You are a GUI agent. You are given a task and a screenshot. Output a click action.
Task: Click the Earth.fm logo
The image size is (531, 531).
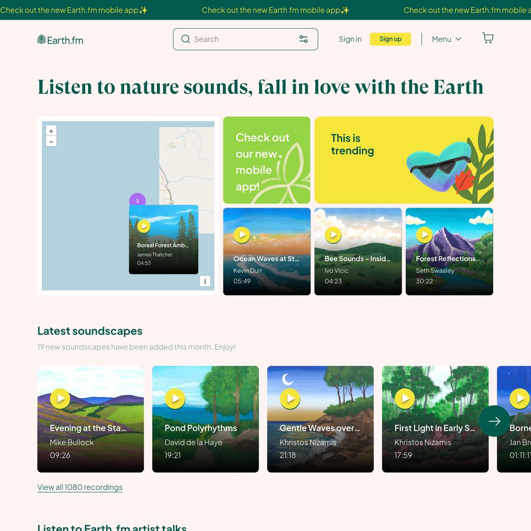61,40
